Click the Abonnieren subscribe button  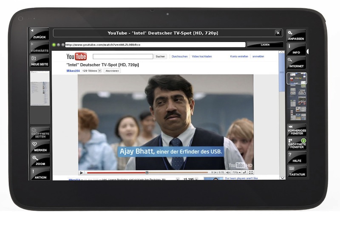(x=112, y=71)
